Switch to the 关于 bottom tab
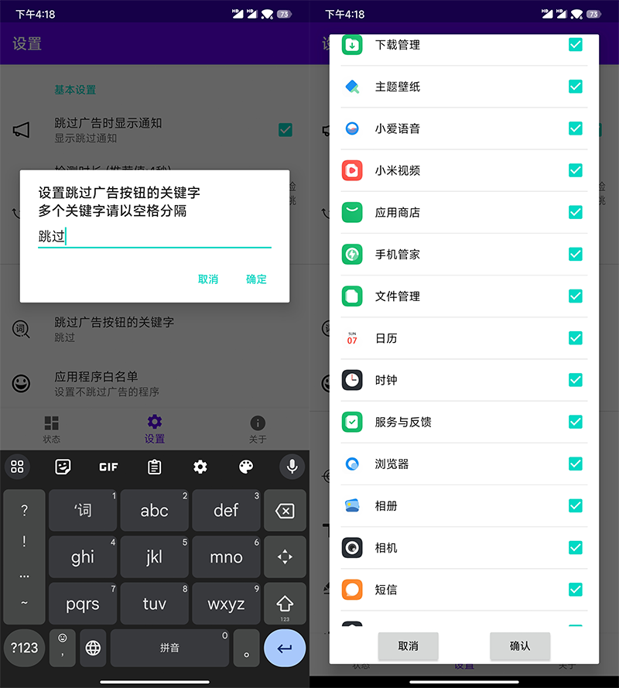The width and height of the screenshot is (619, 688). [258, 430]
